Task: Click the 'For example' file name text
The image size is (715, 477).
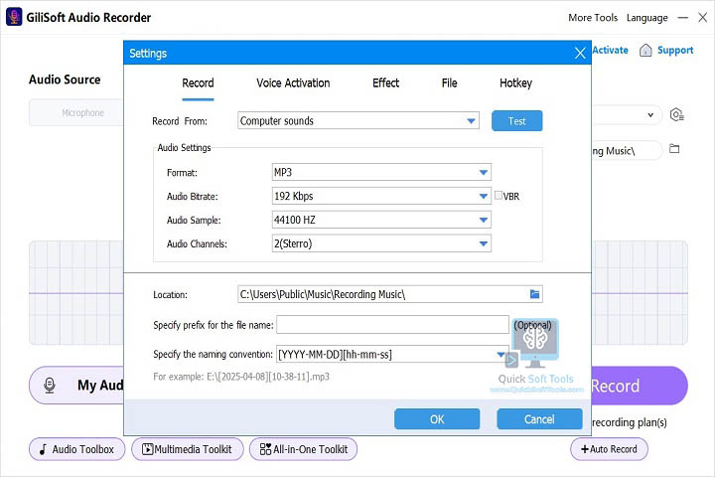Action: click(241, 377)
